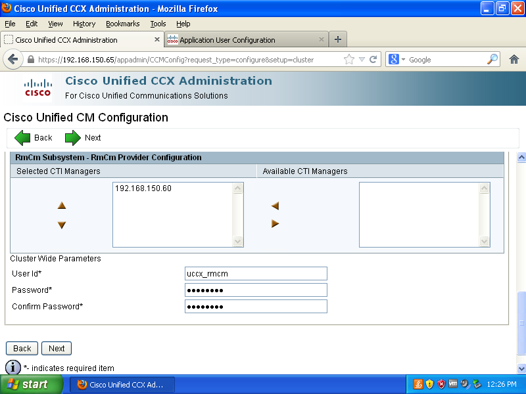Open the Help menu
Screen dimensions: 526x394
[183, 24]
